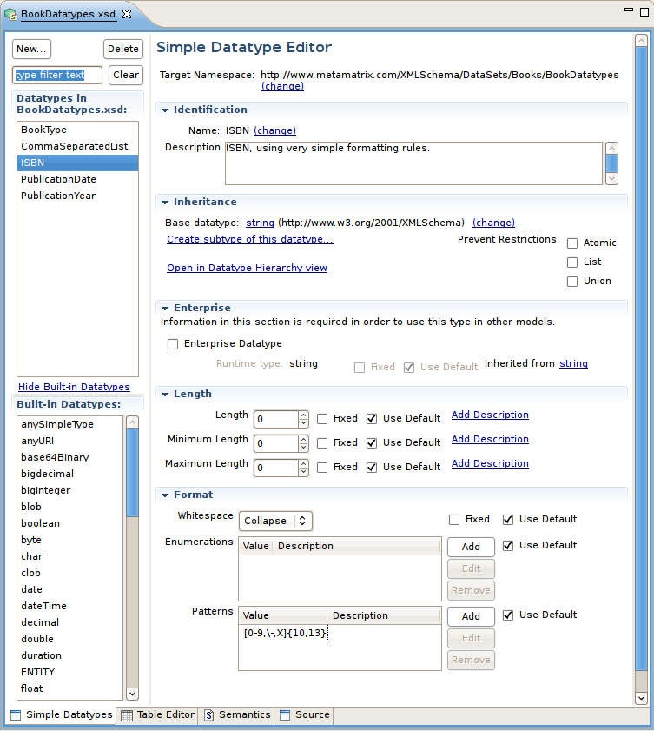
Task: Increase the Maximum Length spinner value
Action: point(303,463)
